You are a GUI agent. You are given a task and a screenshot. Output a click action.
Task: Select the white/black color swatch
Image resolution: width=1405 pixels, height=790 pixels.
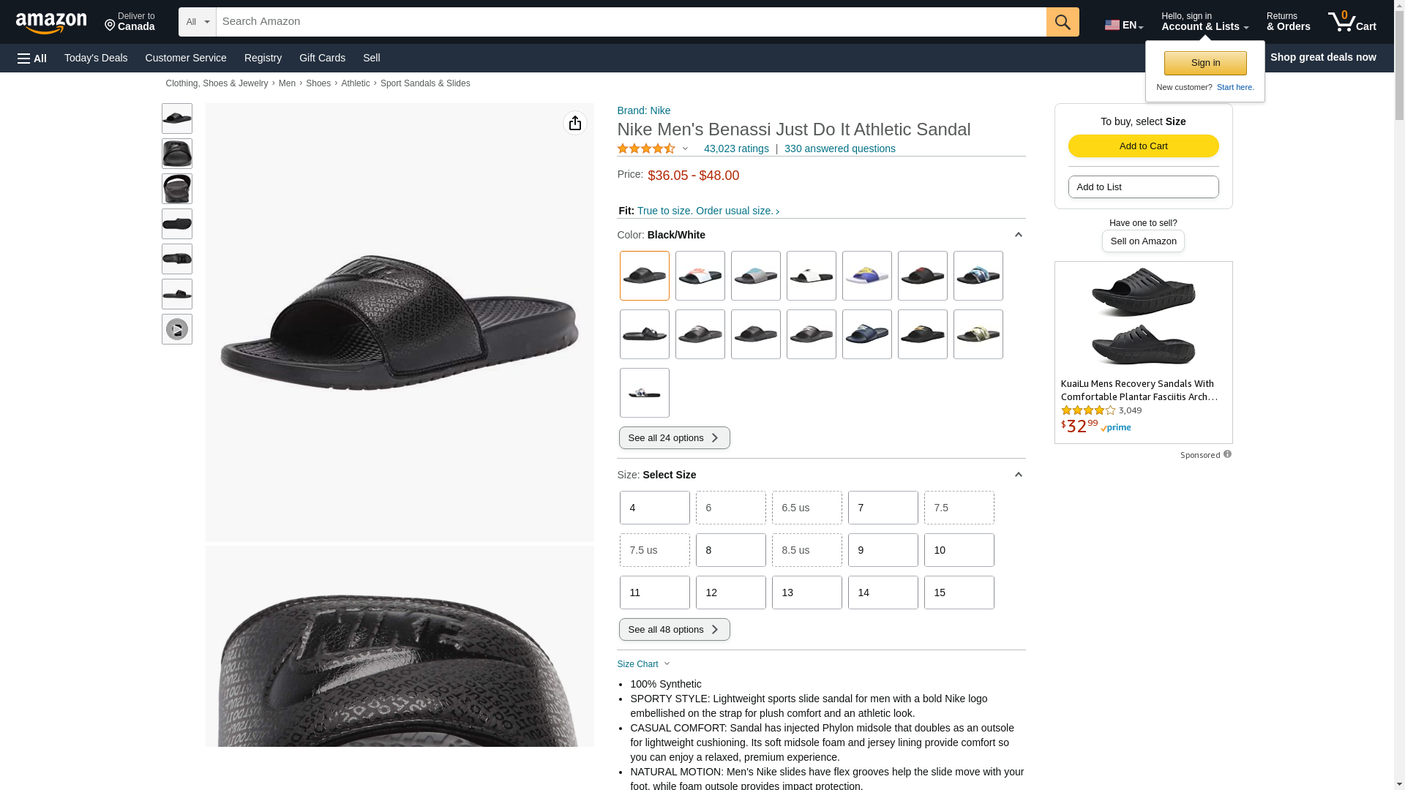pyautogui.click(x=811, y=276)
